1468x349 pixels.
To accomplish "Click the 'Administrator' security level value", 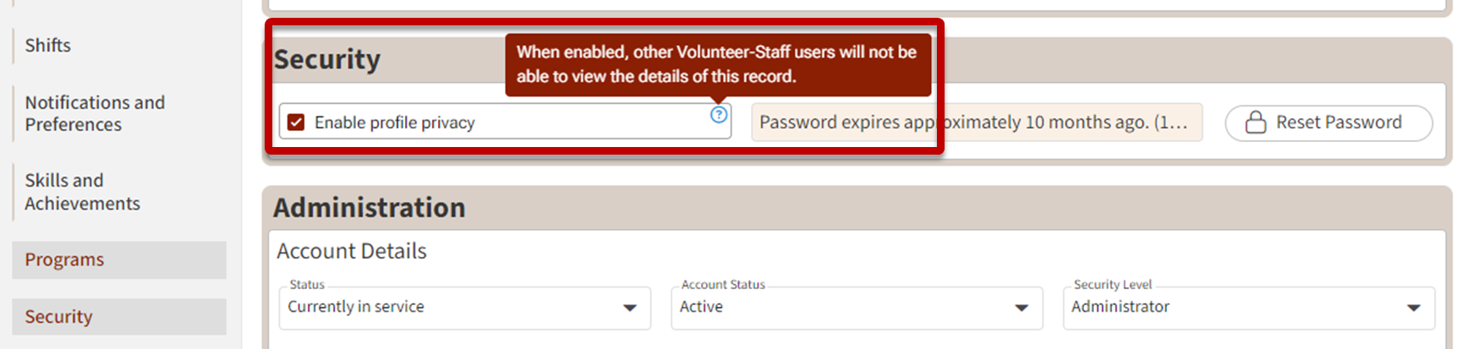I will pos(1120,307).
